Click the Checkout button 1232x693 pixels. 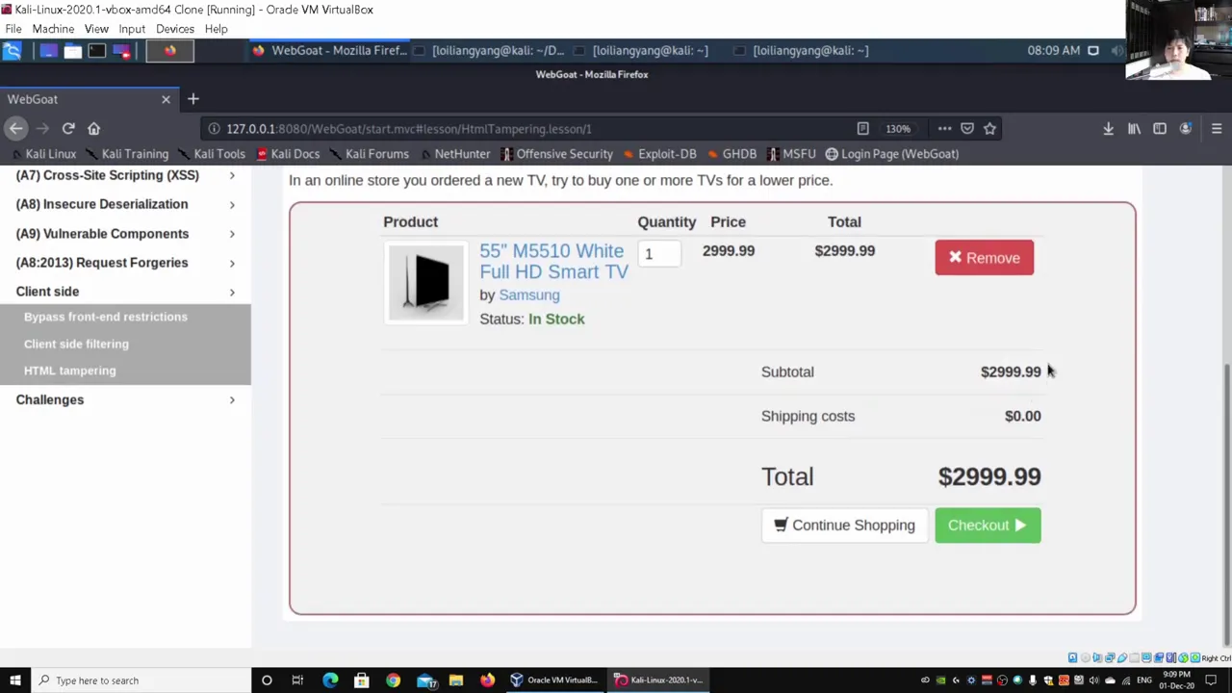988,526
